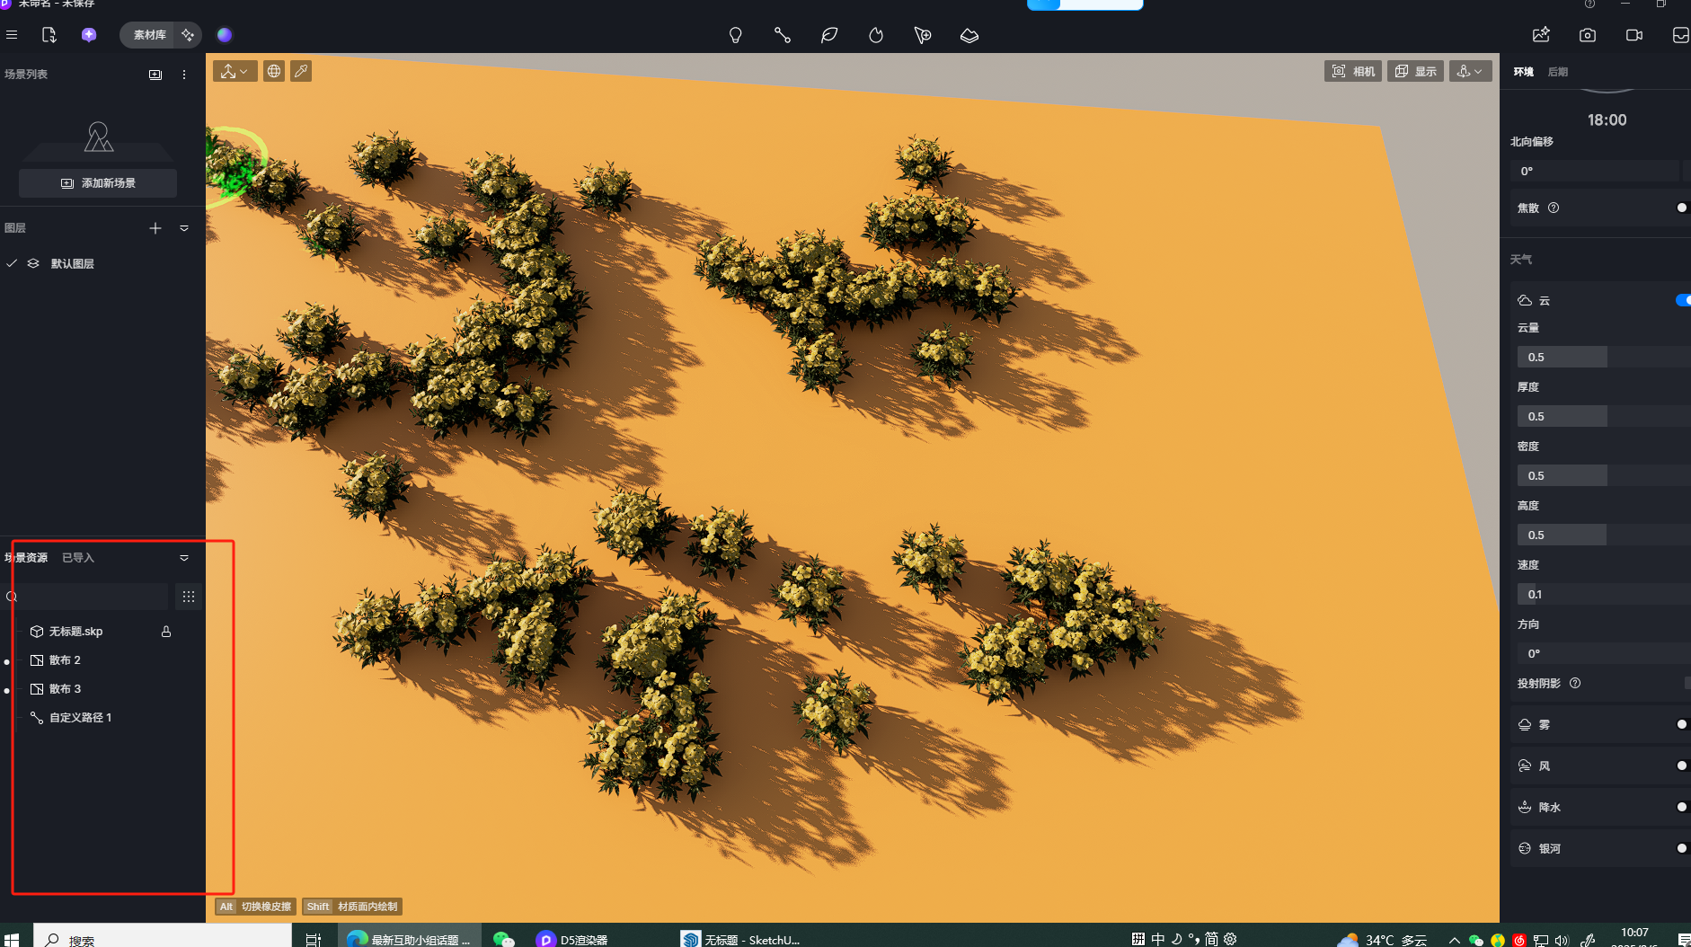Click the globe icon in viewport toolbar
This screenshot has width=1691, height=947.
(x=274, y=71)
